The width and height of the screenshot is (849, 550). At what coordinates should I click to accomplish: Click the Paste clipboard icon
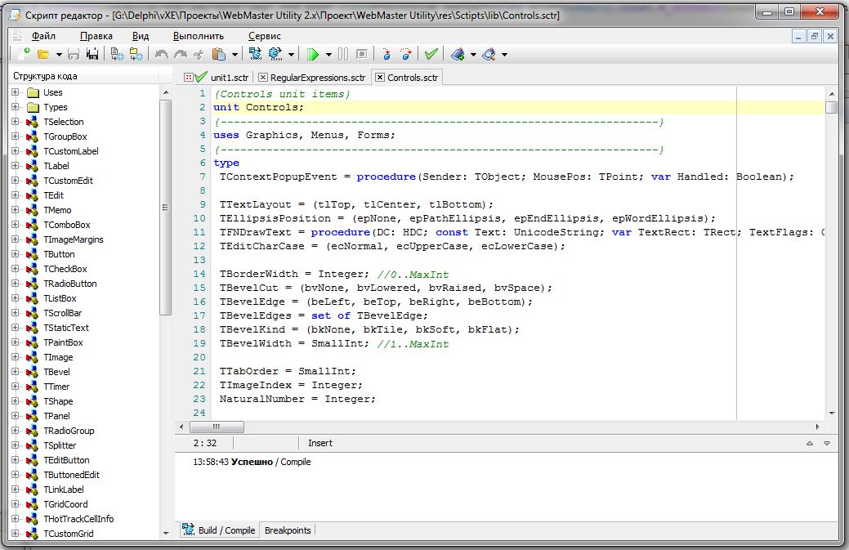click(x=218, y=55)
